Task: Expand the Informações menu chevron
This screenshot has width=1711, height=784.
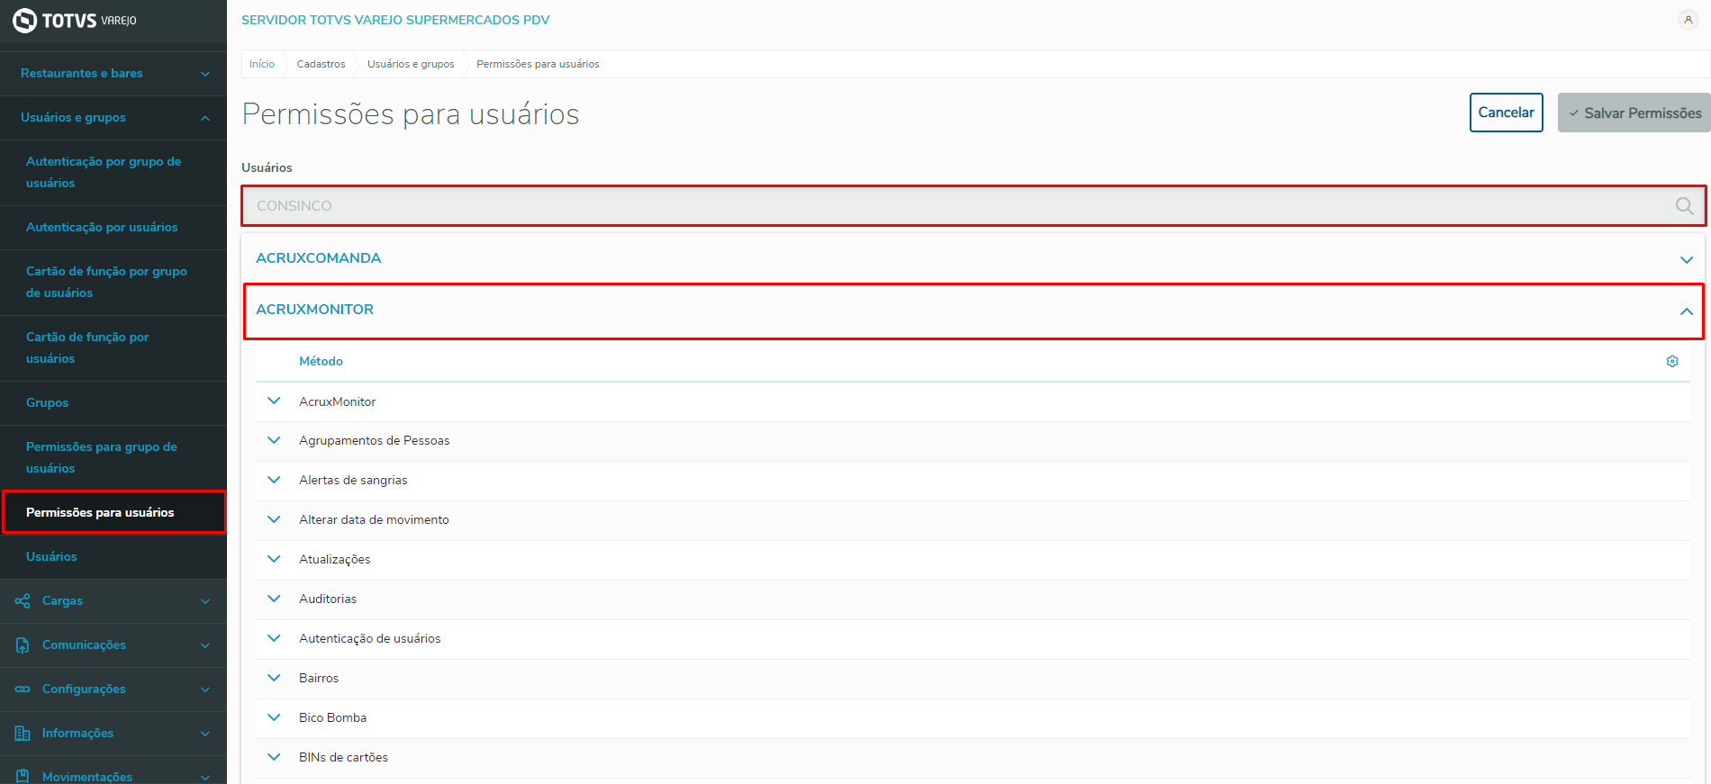Action: [x=205, y=734]
